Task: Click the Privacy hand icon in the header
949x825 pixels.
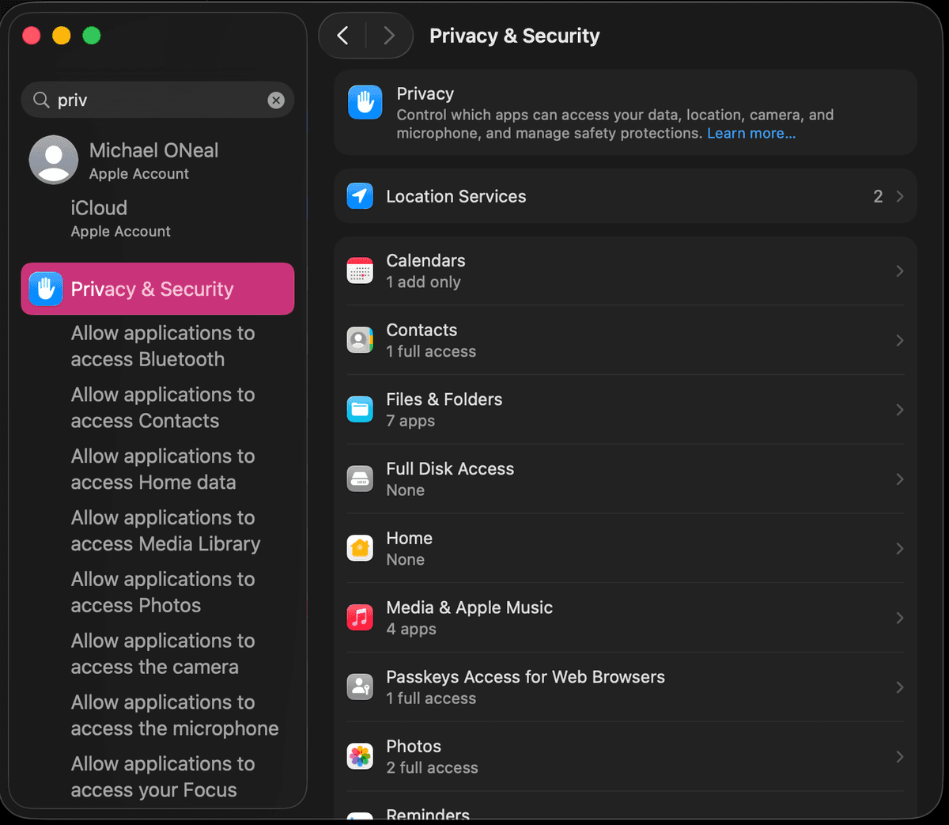Action: point(365,102)
